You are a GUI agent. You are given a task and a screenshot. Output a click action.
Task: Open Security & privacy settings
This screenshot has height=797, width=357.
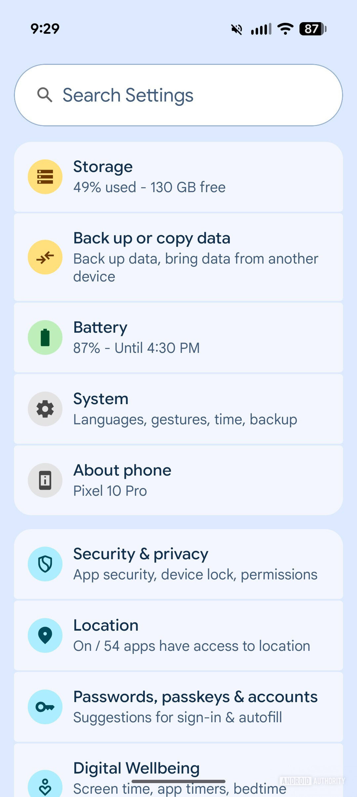[178, 564]
